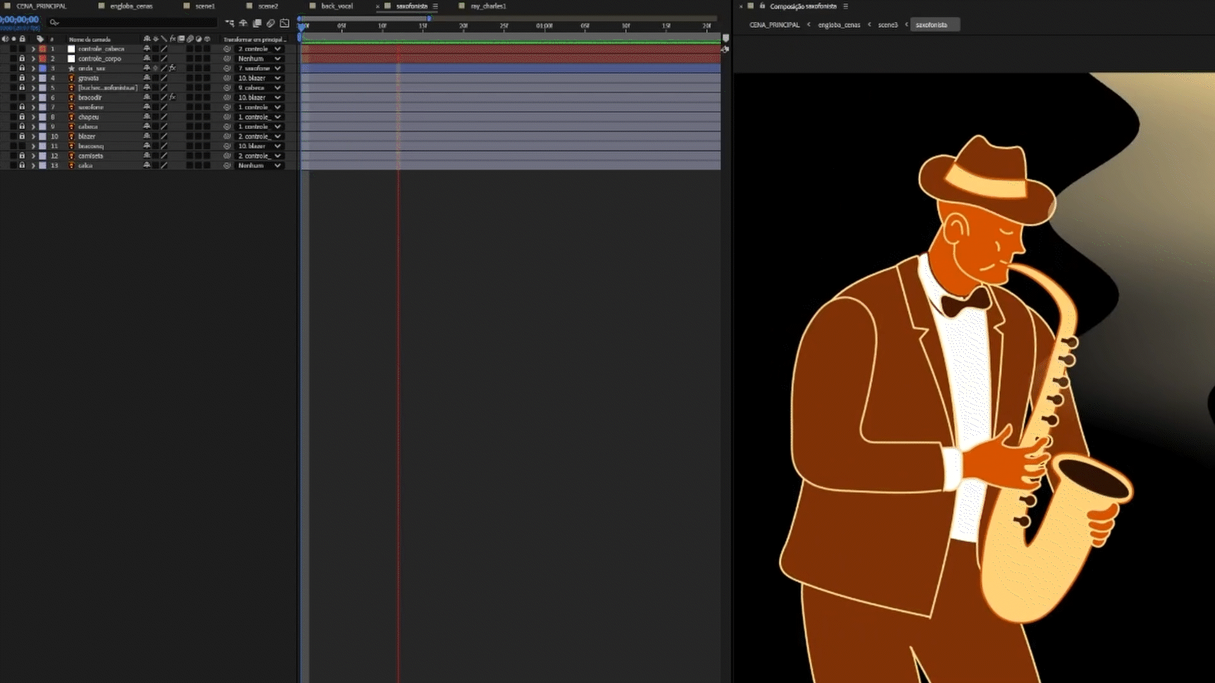Open the Graph Editor icon

(285, 23)
